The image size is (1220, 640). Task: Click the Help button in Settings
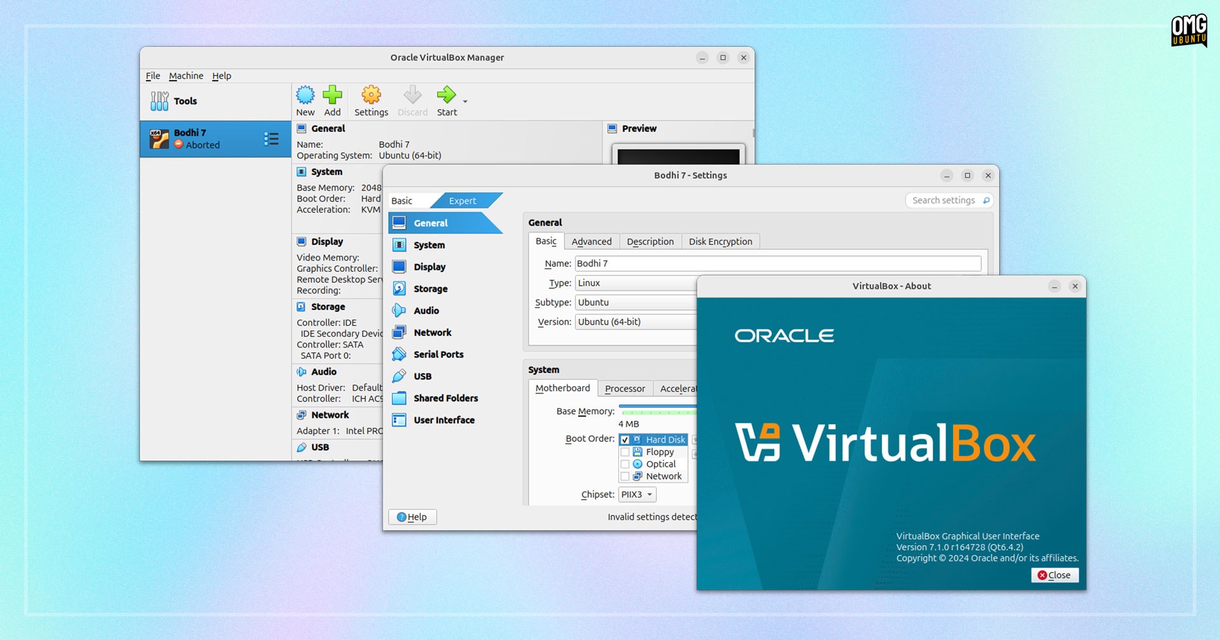click(x=412, y=517)
